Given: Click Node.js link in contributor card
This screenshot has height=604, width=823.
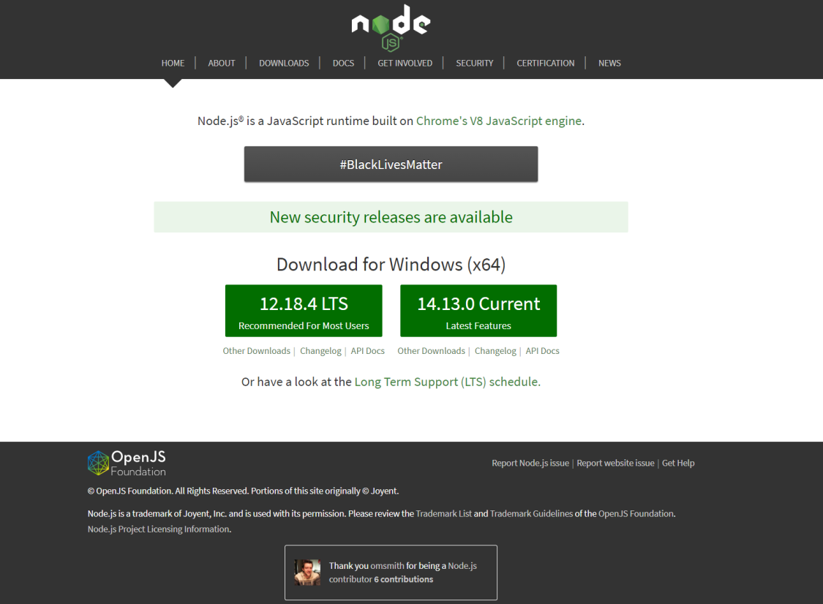Looking at the screenshot, I should [462, 566].
